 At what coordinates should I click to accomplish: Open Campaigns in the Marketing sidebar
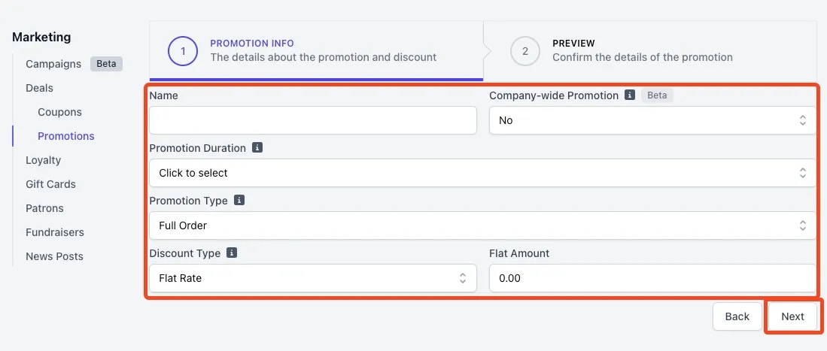tap(53, 64)
